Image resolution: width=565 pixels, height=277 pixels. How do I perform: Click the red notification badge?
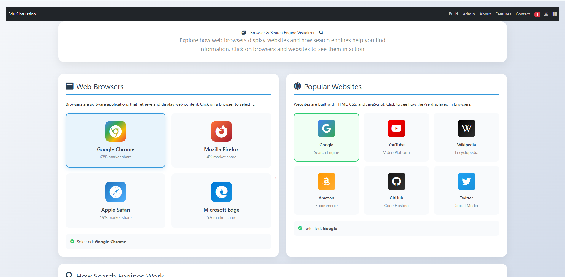(x=537, y=14)
